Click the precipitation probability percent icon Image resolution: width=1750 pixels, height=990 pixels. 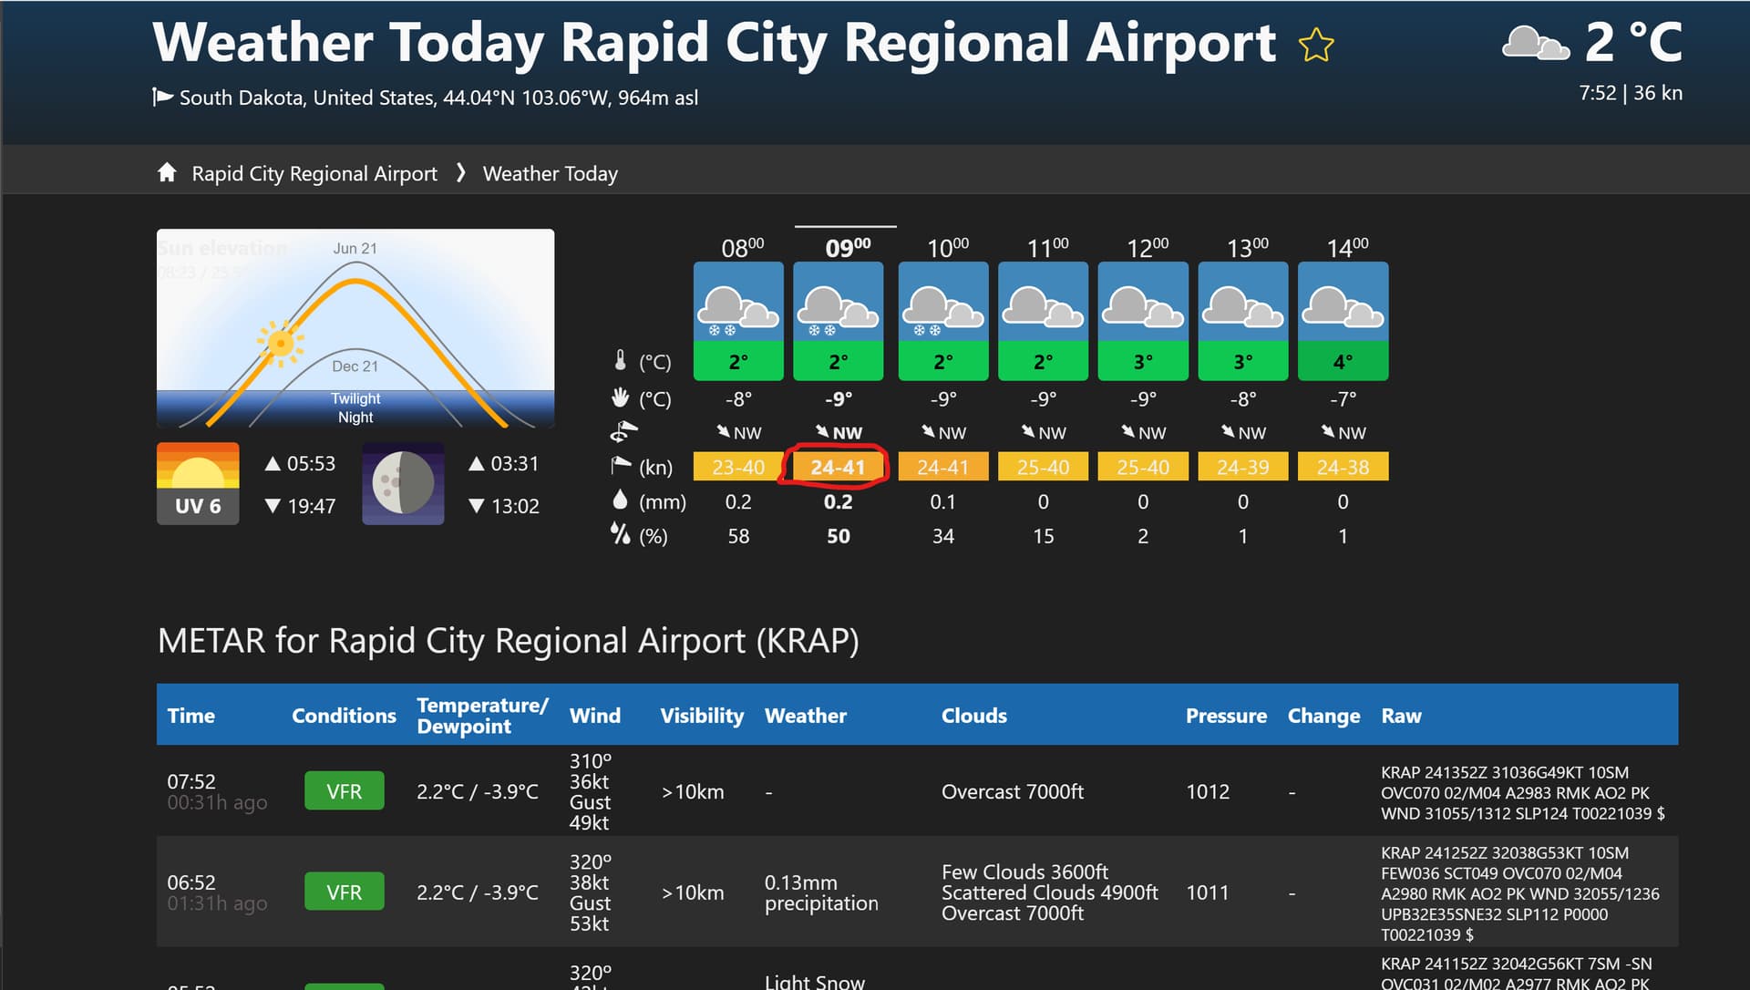(622, 536)
